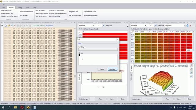Click the blue table icon right of Easy view
196x110 pixels.
[187, 25]
